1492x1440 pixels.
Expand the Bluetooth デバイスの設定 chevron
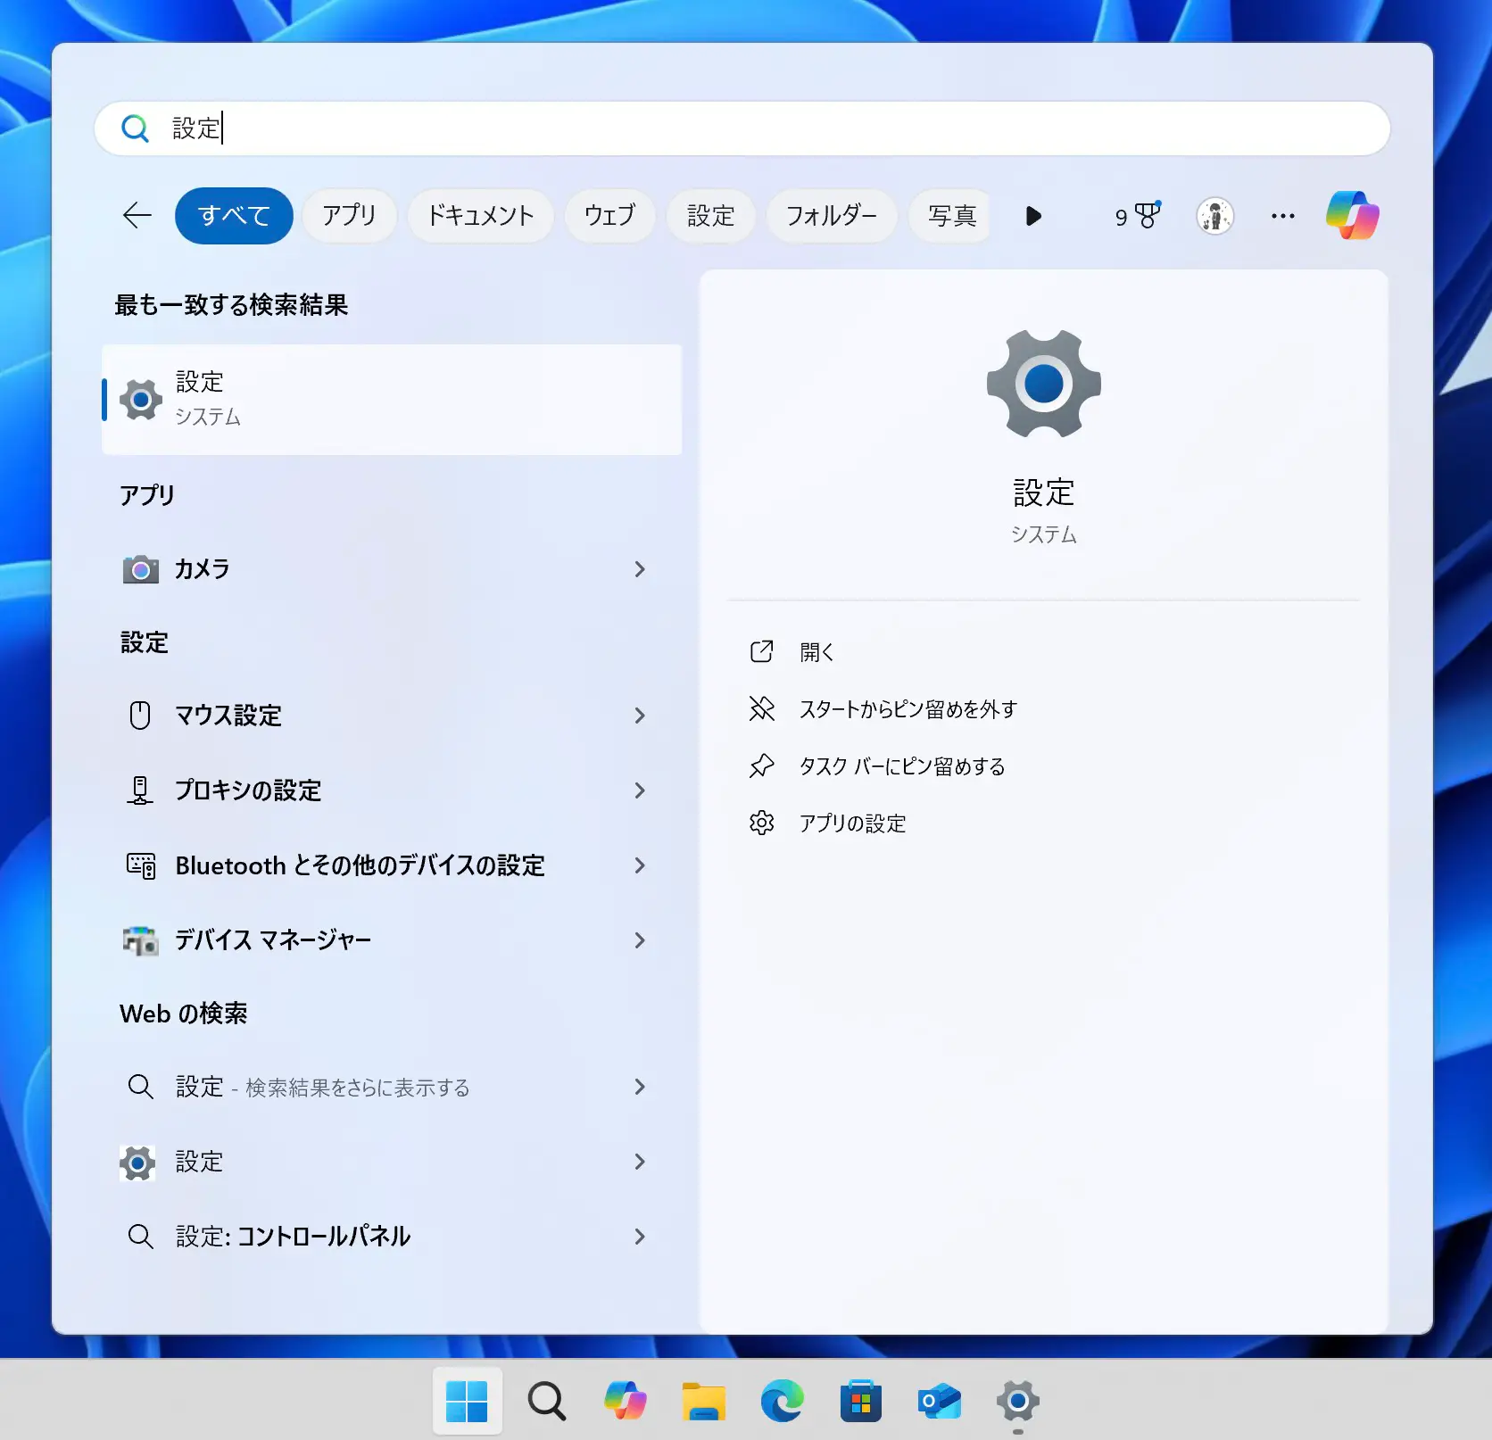tap(640, 865)
